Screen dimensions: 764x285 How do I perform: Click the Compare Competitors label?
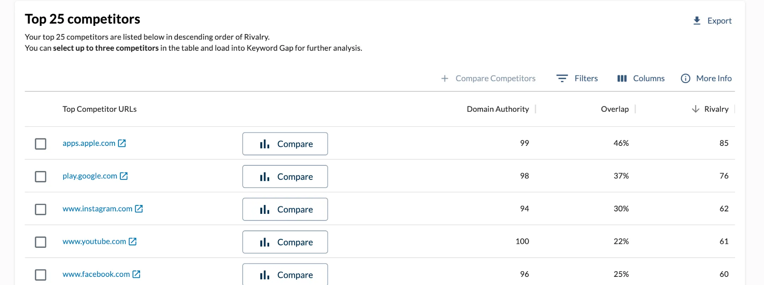496,78
